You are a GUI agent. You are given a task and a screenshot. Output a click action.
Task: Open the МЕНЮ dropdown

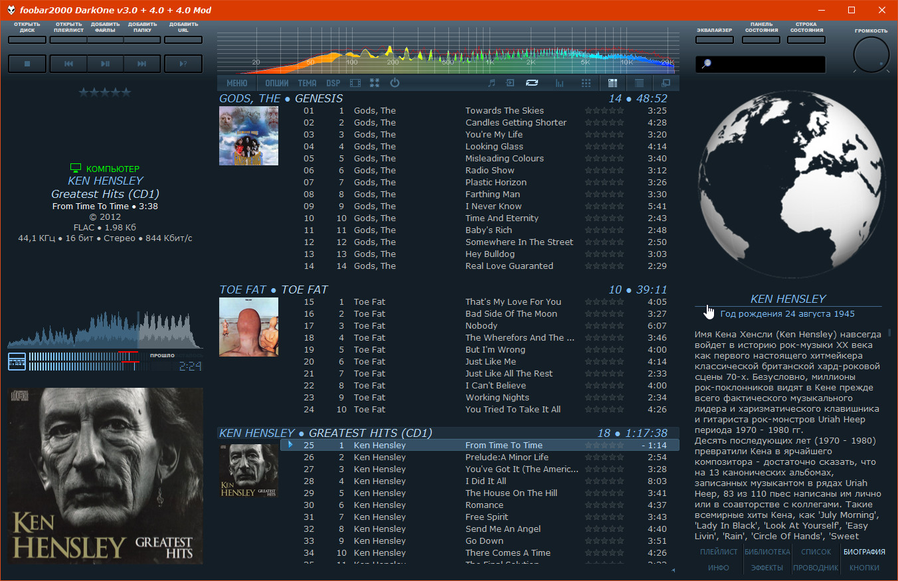pyautogui.click(x=237, y=83)
